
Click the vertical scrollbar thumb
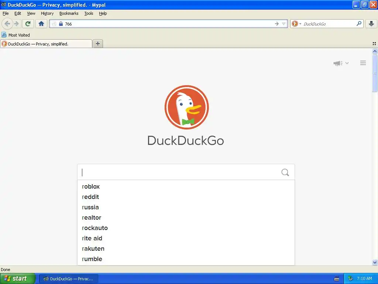(375, 73)
